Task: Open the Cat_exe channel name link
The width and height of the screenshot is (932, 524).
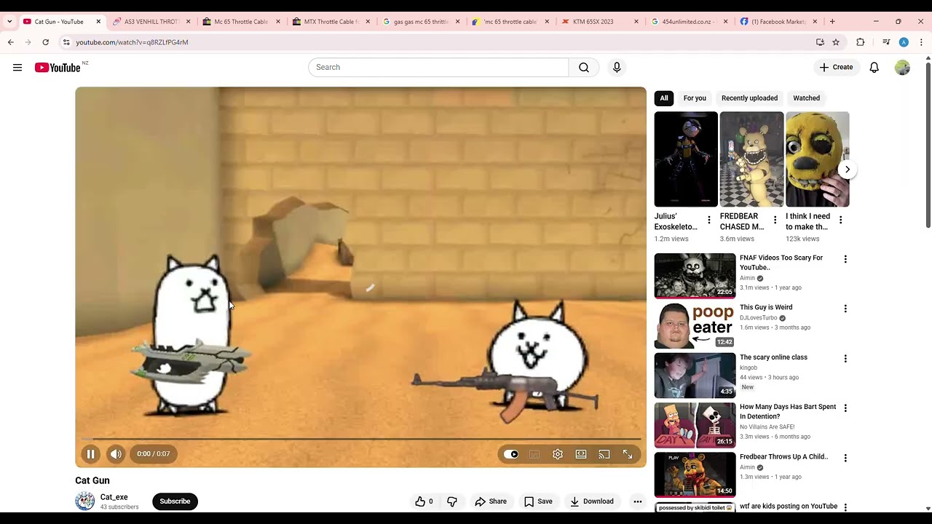Action: click(114, 497)
